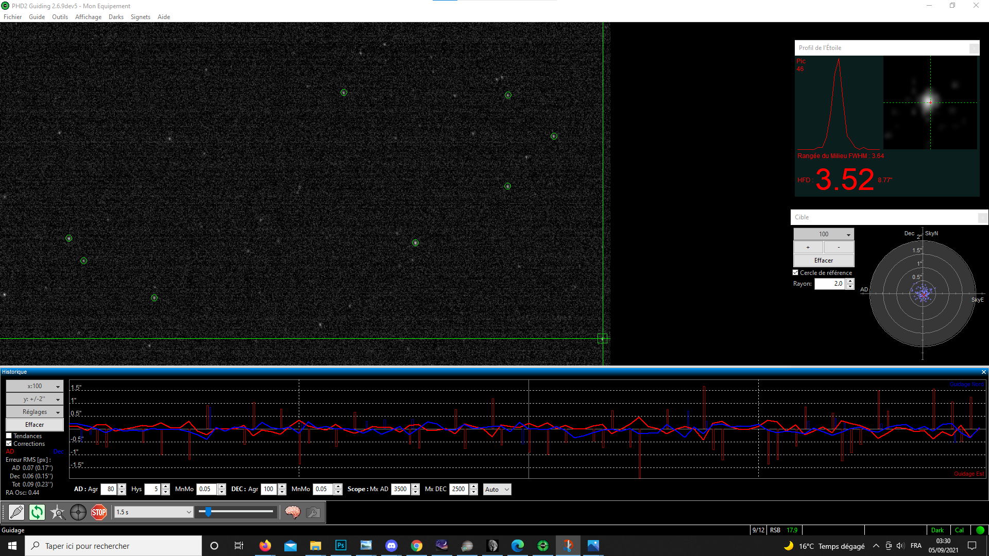
Task: Click the AD color label in graph legend
Action: [10, 451]
